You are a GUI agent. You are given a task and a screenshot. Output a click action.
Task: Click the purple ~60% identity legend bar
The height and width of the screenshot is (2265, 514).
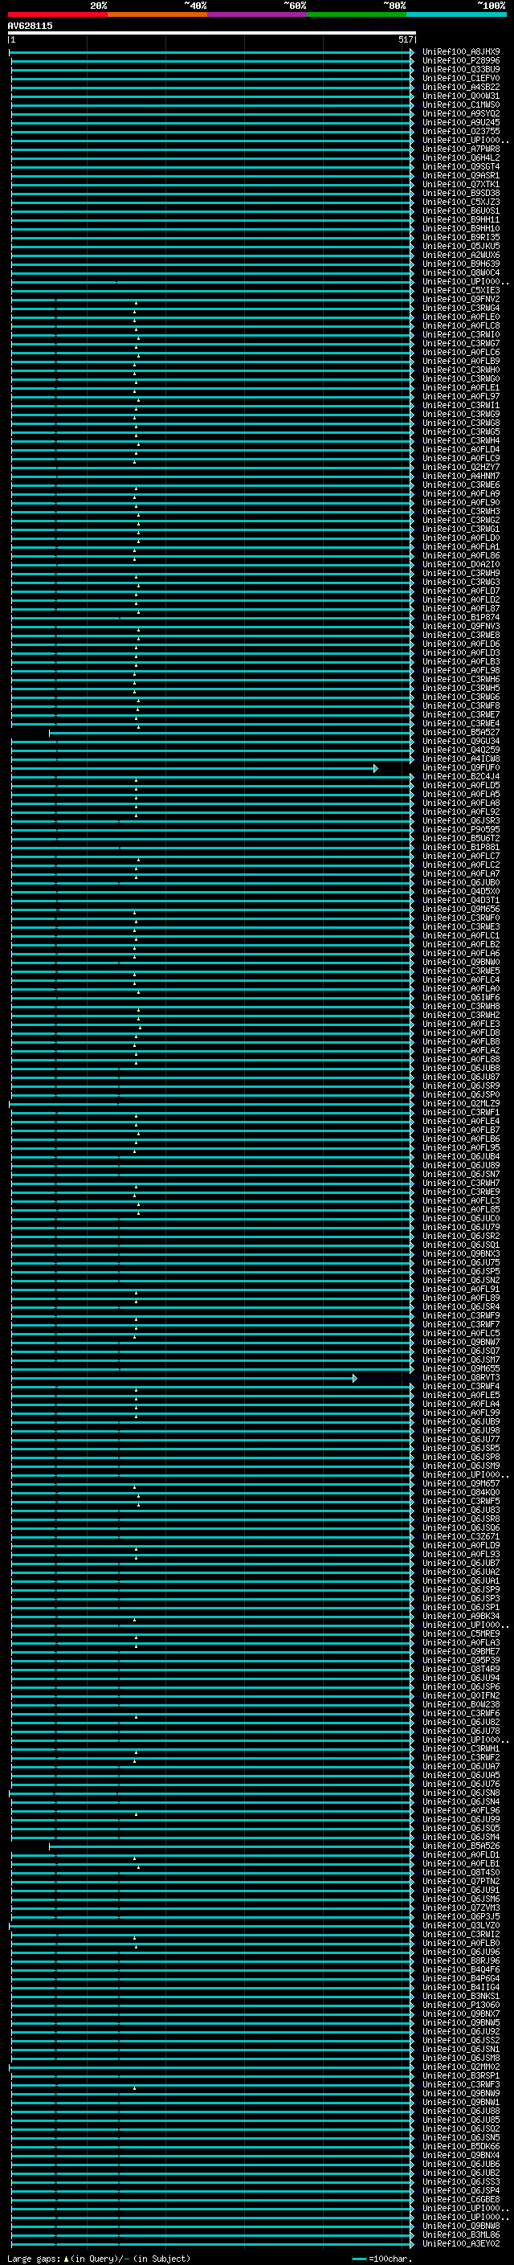tap(258, 14)
